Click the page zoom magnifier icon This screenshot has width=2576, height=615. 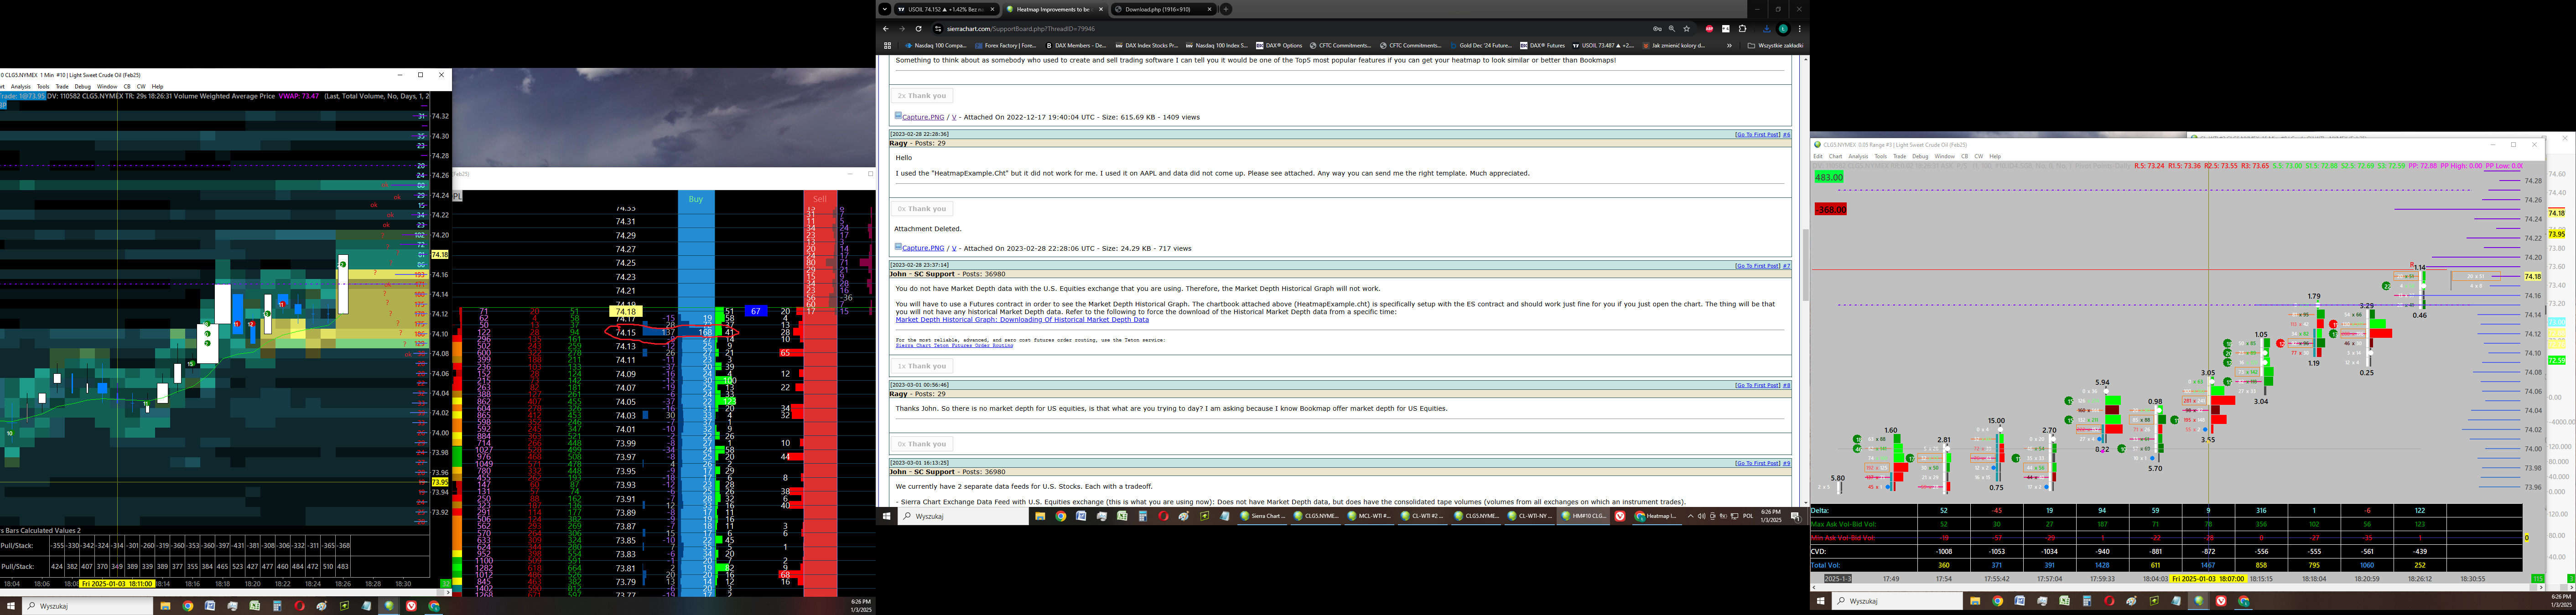[x=1672, y=29]
